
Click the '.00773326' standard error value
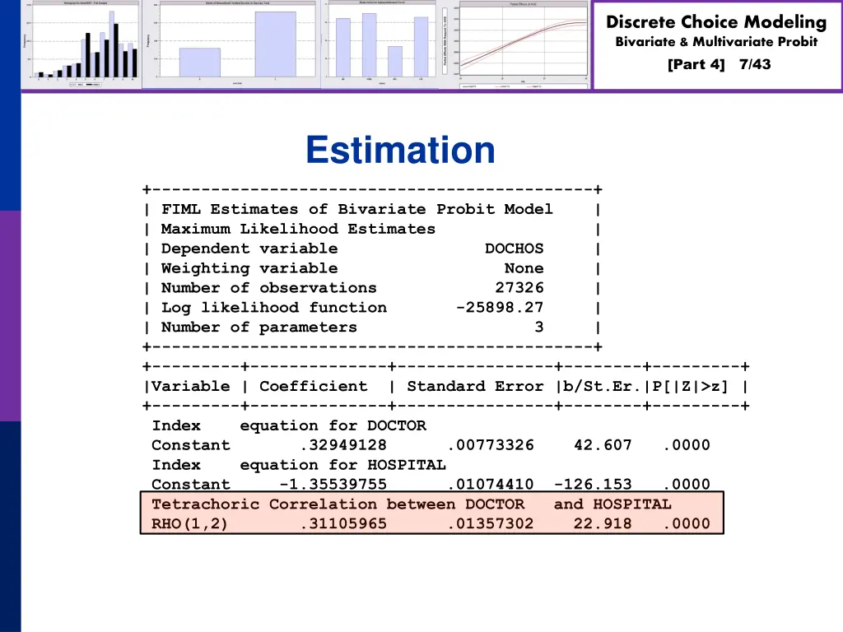coord(491,445)
